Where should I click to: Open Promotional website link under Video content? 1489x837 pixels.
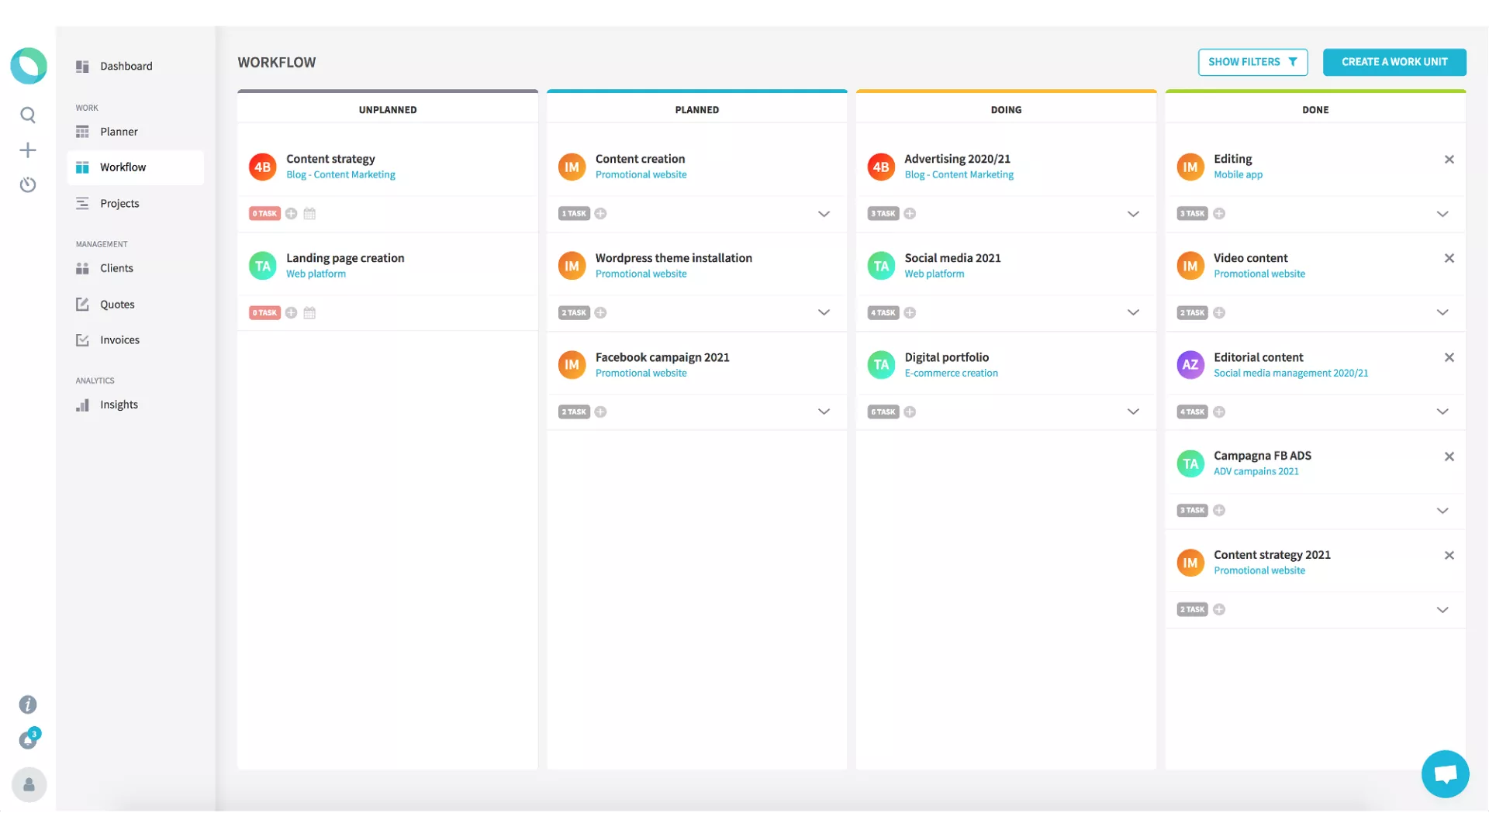pyautogui.click(x=1259, y=274)
